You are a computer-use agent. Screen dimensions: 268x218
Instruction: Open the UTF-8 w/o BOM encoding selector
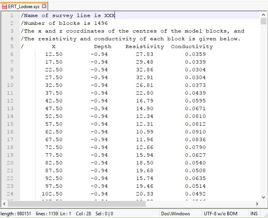coord(220,214)
